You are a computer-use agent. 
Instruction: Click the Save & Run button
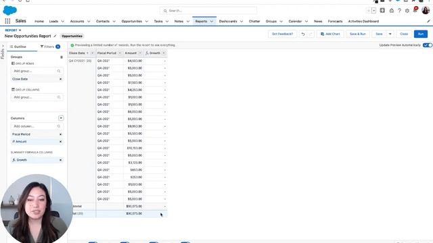[358, 34]
